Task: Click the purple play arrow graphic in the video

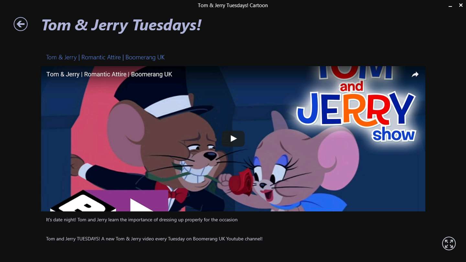Action: [140, 204]
